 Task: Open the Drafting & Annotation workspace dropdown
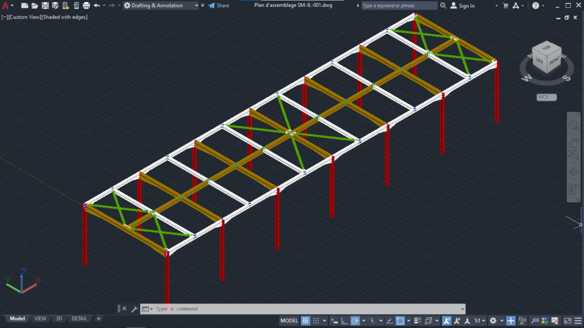pyautogui.click(x=161, y=6)
